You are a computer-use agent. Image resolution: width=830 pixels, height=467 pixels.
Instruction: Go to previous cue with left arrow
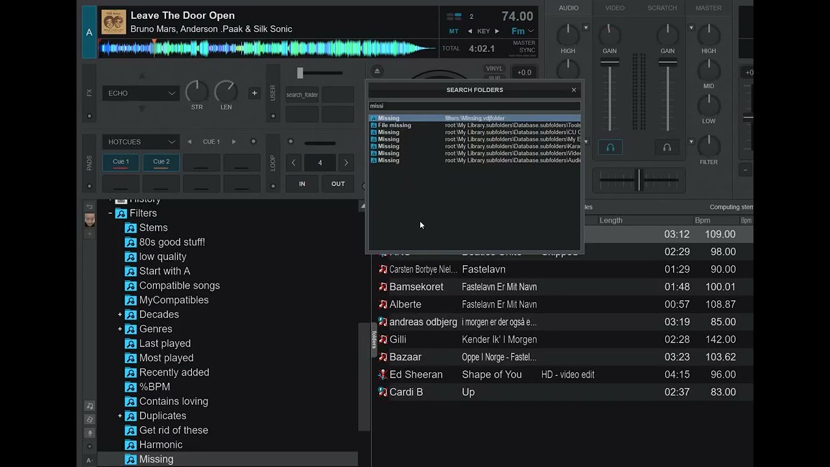[189, 141]
